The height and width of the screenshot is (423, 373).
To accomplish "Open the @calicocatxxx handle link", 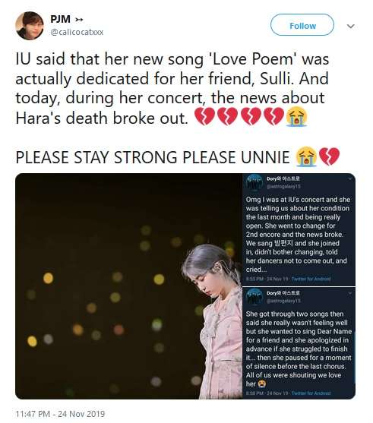I will (77, 32).
